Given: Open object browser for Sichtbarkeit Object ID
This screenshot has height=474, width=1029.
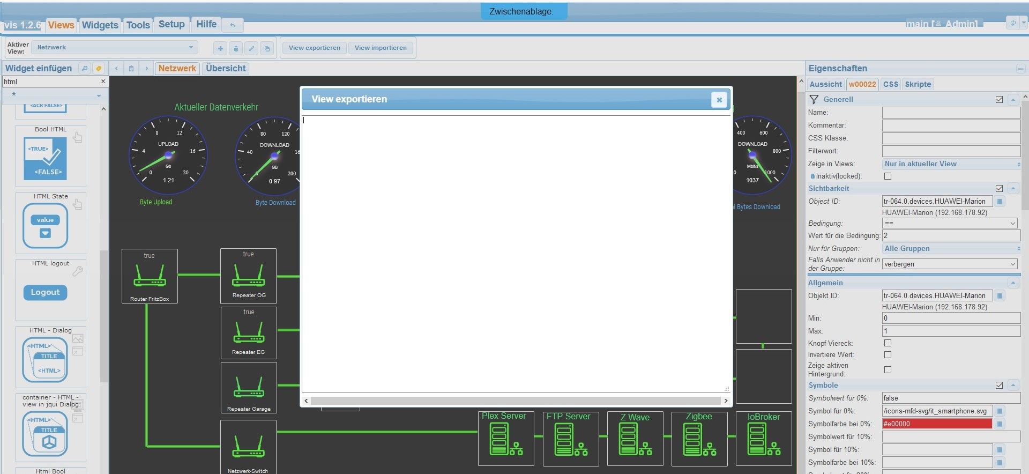Looking at the screenshot, I should point(1000,202).
